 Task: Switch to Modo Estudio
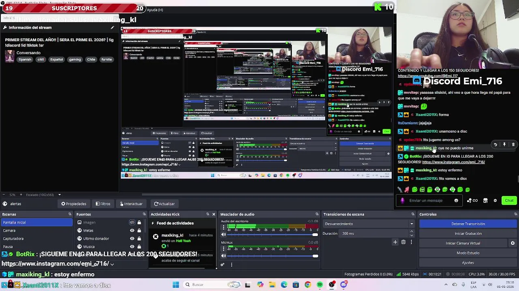coord(468,253)
